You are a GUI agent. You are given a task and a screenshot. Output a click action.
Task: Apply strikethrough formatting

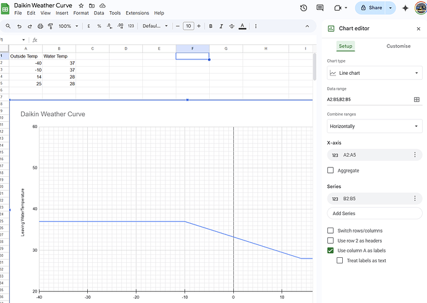tap(232, 26)
